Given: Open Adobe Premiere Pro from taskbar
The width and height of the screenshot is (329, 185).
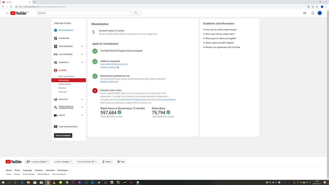Looking at the screenshot, I should (x=73, y=182).
